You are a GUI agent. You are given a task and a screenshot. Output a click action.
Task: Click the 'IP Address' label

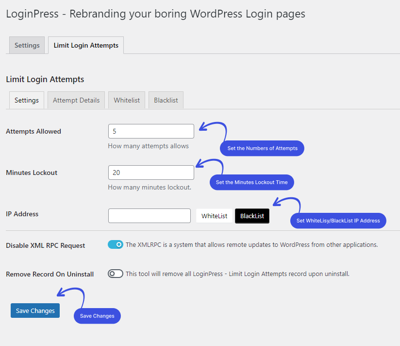[22, 214]
